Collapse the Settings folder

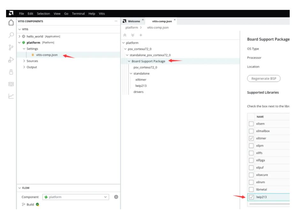pos(24,49)
